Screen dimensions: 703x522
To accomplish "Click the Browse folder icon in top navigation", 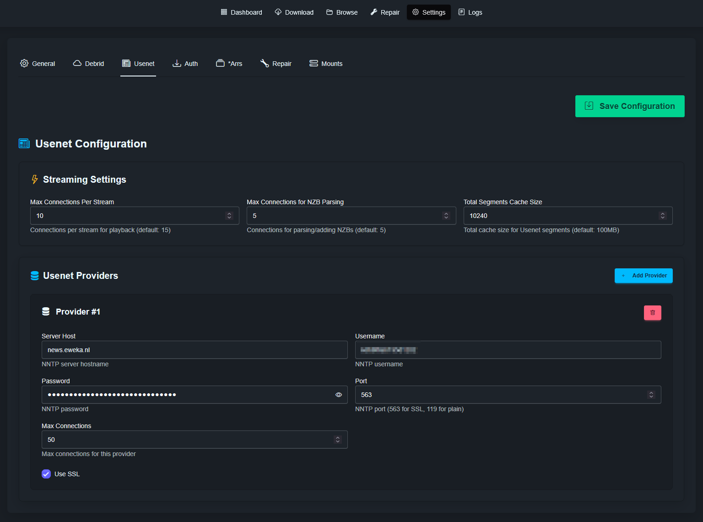I will 330,12.
